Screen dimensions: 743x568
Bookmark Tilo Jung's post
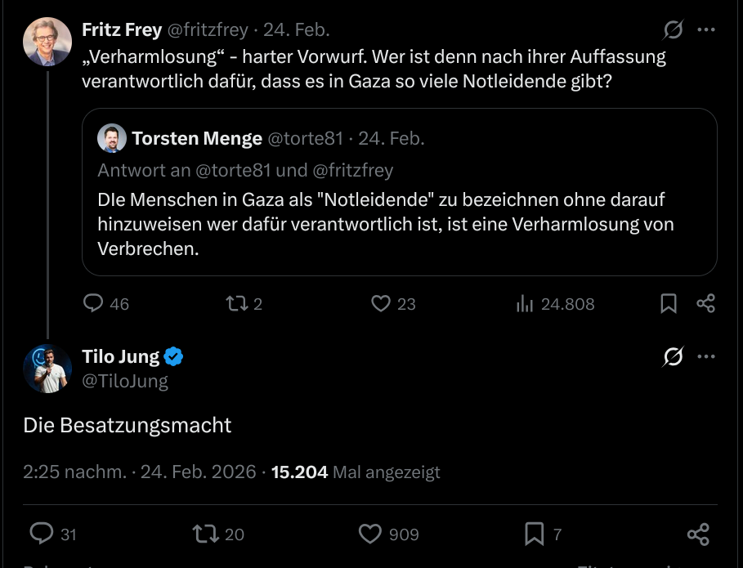coord(535,534)
